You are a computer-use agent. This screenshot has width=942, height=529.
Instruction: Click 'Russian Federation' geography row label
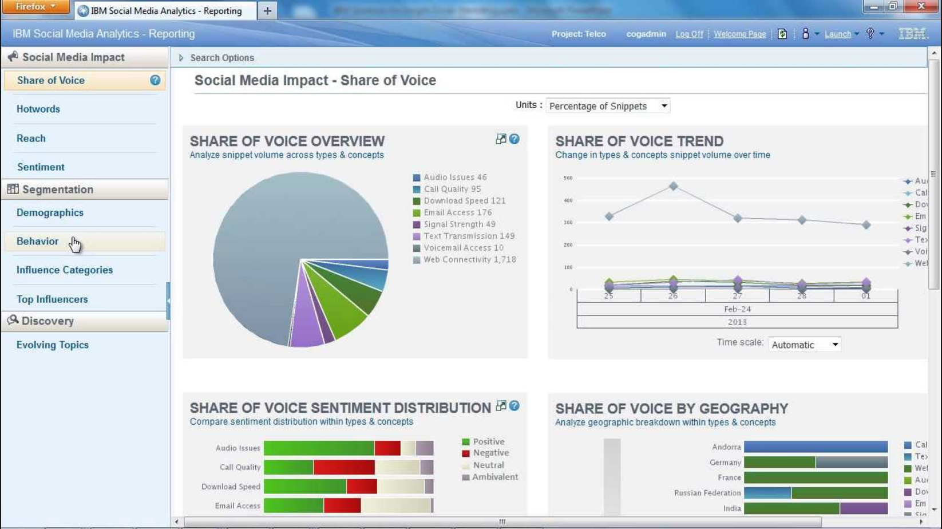point(707,493)
